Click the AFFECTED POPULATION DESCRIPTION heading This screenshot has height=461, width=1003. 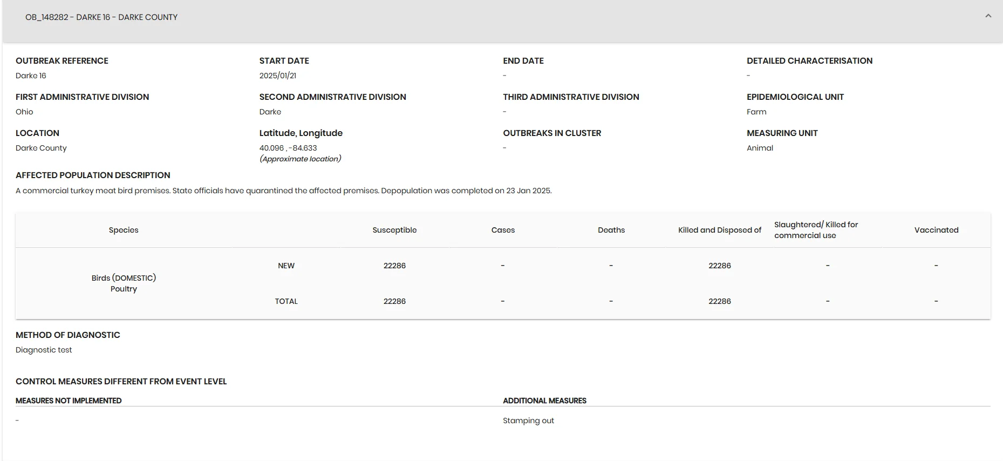coord(93,175)
